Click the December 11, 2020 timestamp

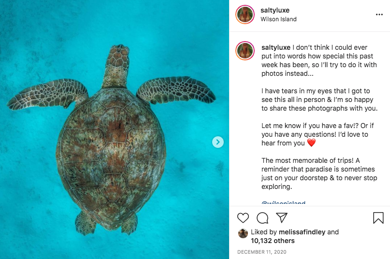click(x=261, y=252)
